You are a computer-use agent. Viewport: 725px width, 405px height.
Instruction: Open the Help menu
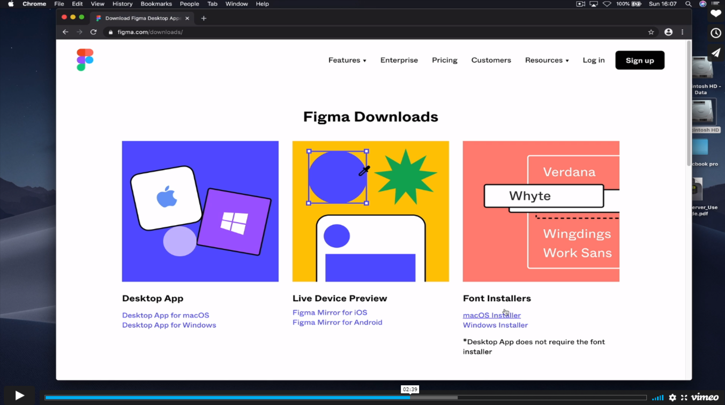coord(262,4)
